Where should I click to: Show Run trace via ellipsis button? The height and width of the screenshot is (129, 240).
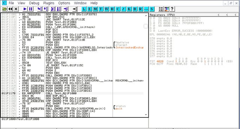[x=146, y=9]
